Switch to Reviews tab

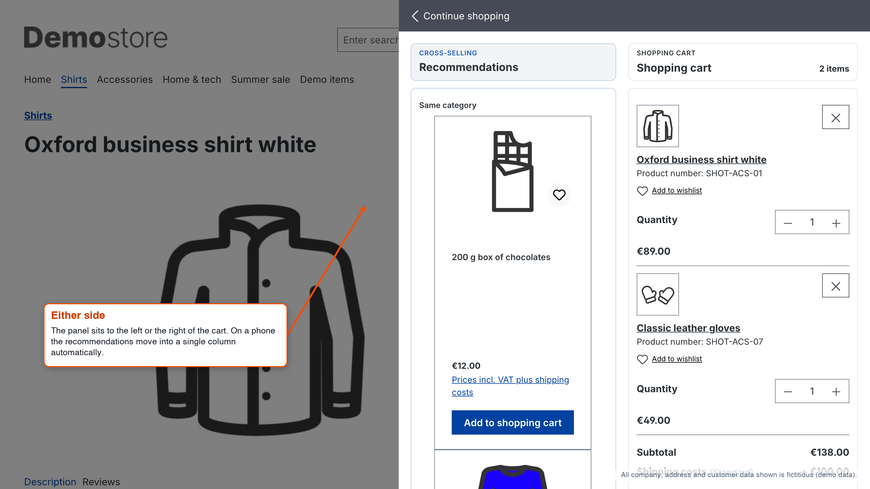point(101,482)
